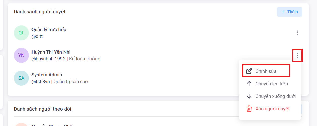The height and width of the screenshot is (126, 317).
Task: Open three-dot menu for Quản lý trực tiếp
Action: pyautogui.click(x=297, y=33)
